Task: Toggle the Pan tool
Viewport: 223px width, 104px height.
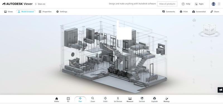Action: pos(80,100)
